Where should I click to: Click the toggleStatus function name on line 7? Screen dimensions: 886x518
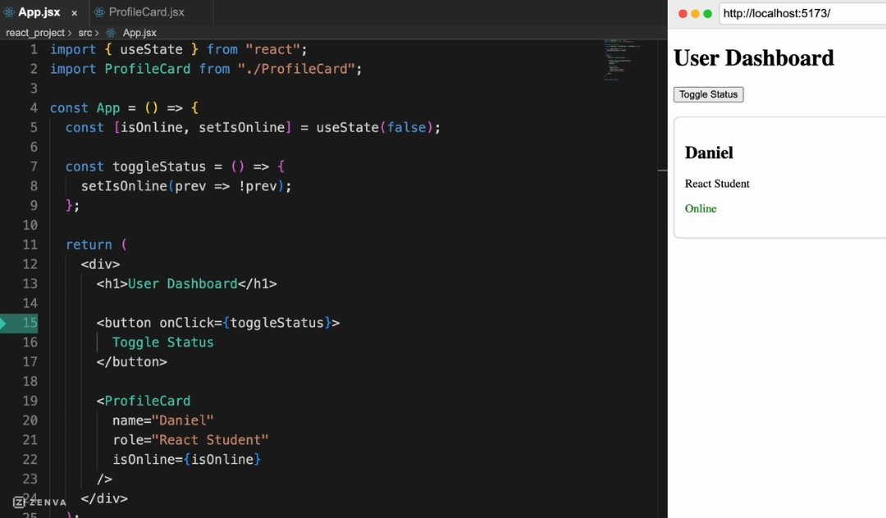pyautogui.click(x=159, y=166)
